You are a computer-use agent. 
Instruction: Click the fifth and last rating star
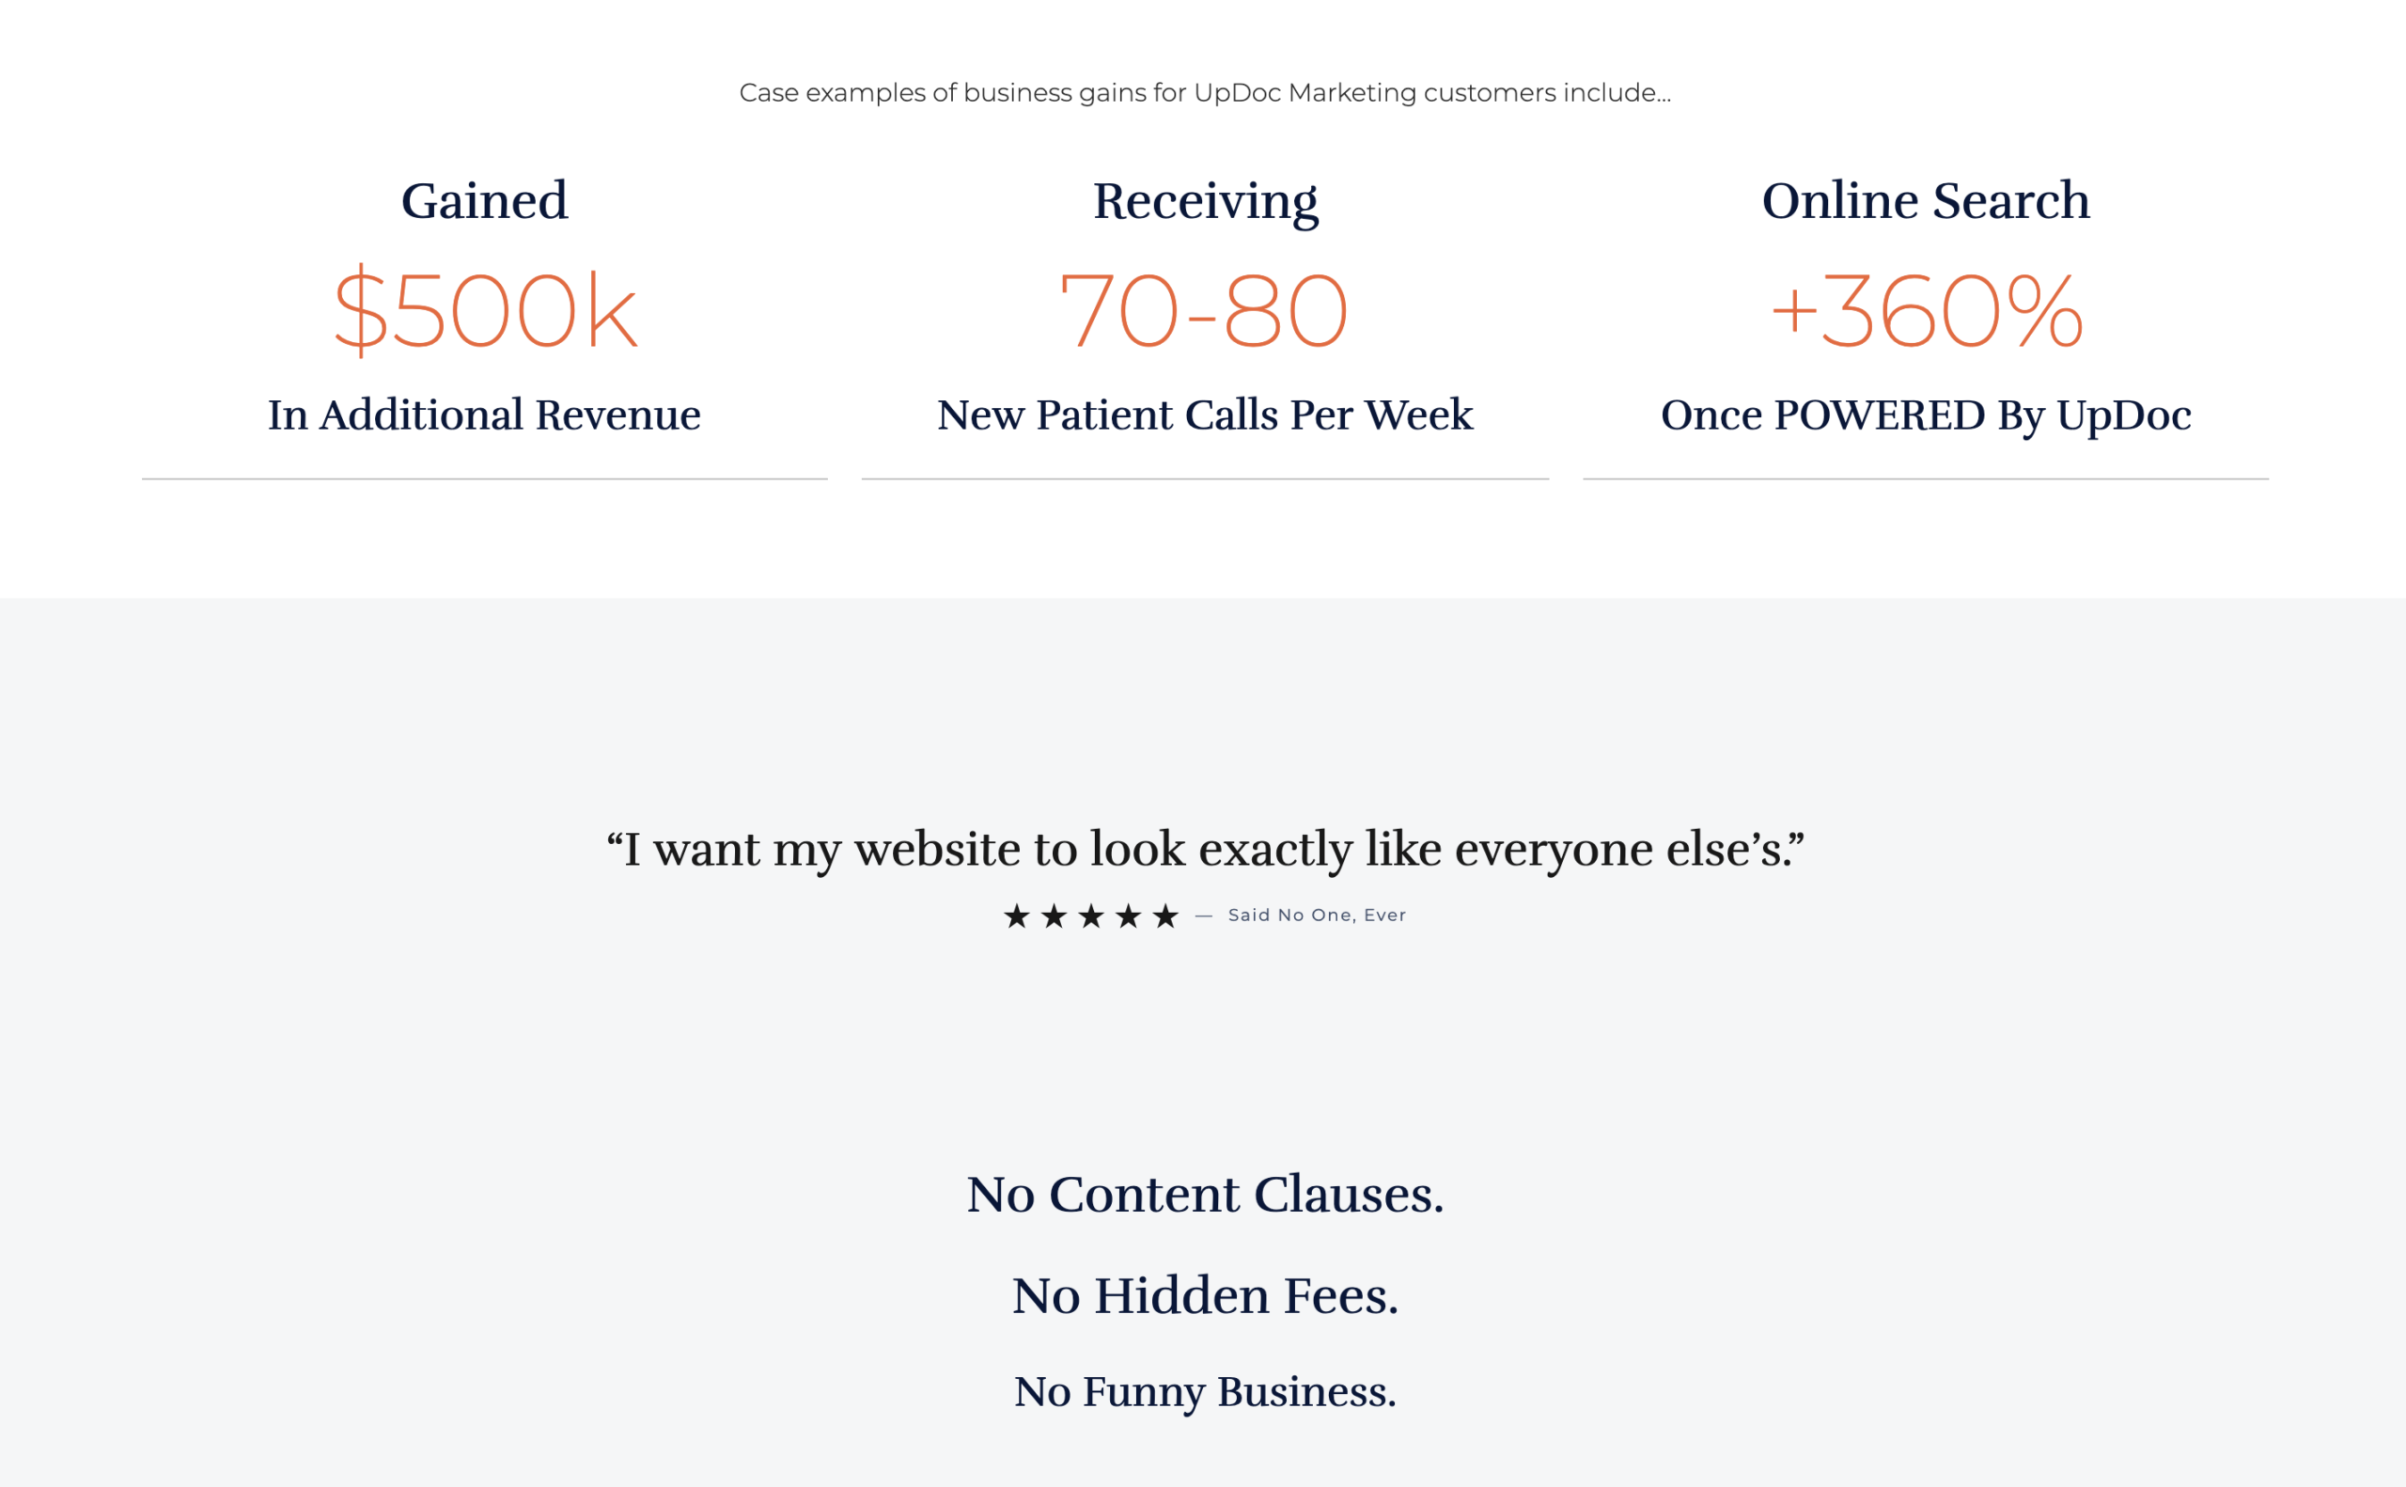coord(1166,916)
